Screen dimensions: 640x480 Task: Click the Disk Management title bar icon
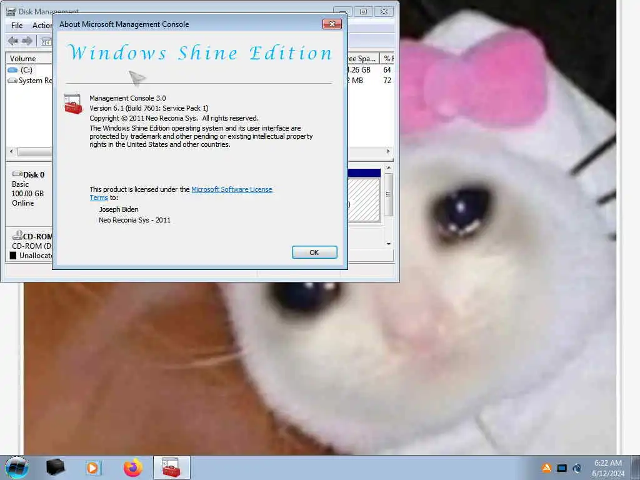pyautogui.click(x=11, y=12)
